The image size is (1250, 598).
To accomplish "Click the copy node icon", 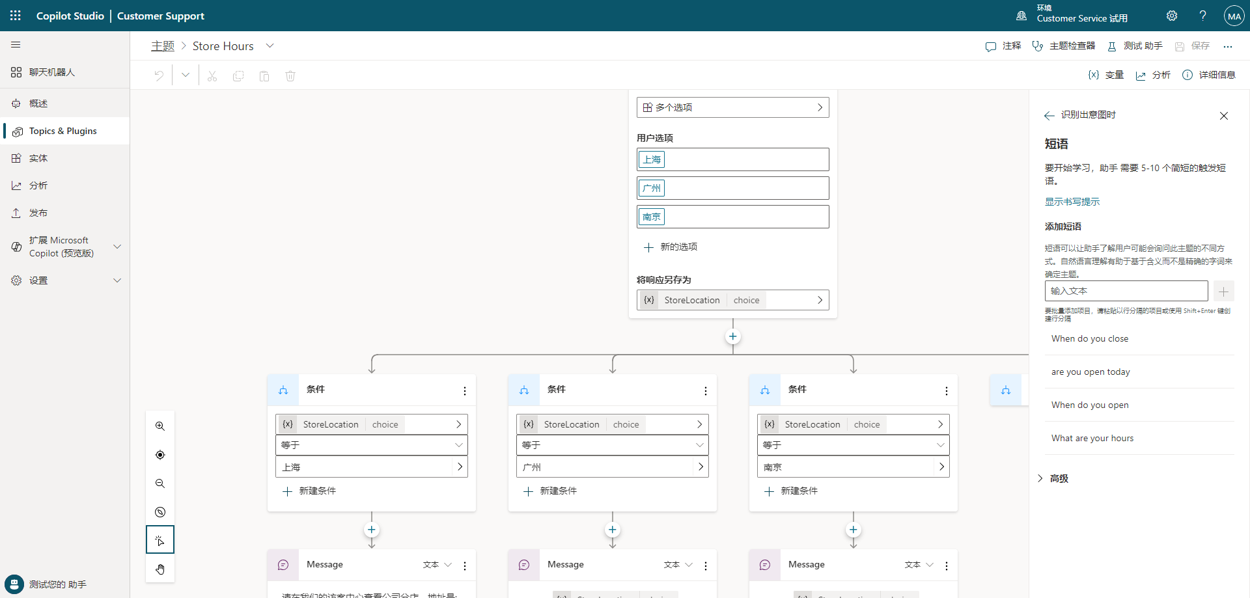I will pos(238,75).
